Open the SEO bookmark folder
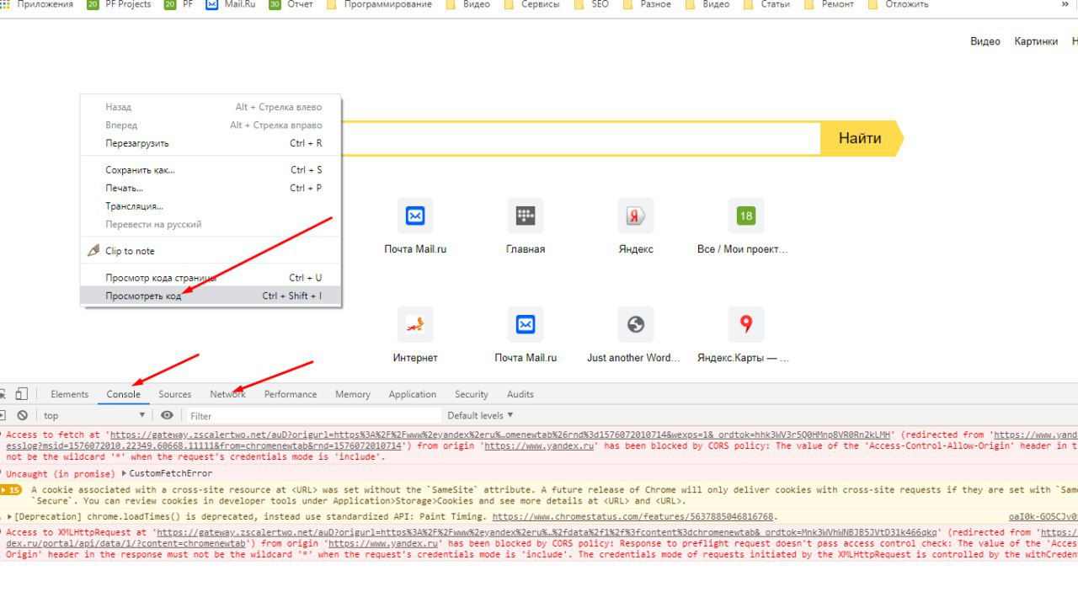This screenshot has width=1078, height=592. click(592, 4)
